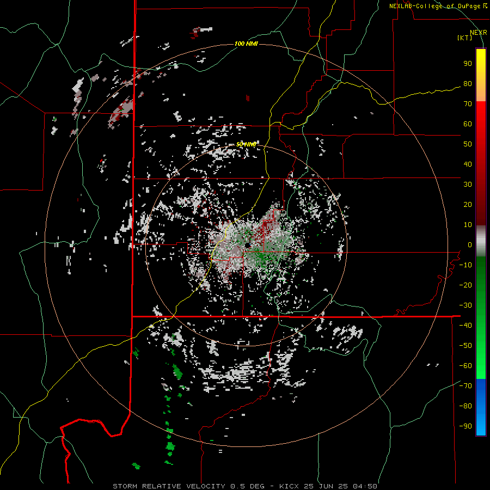
Task: Click the positive 40 scale value
Action: (468, 164)
